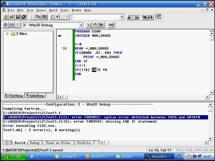Switch to the InfoView tab
Viewport: 215px width, 161px height.
(35, 96)
